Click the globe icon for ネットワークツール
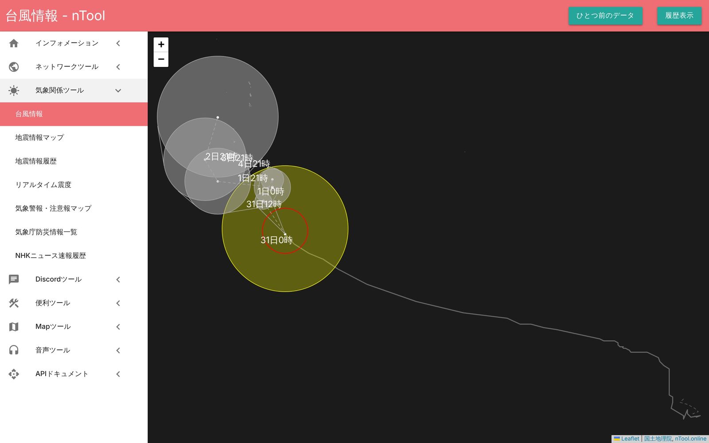Image resolution: width=709 pixels, height=443 pixels. coord(14,67)
